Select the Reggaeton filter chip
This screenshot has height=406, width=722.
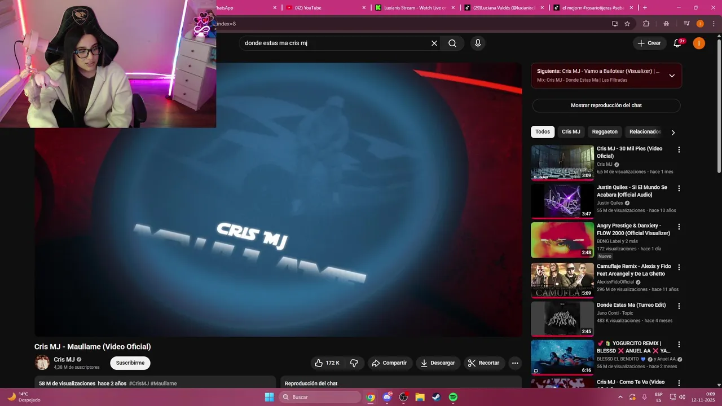(605, 132)
